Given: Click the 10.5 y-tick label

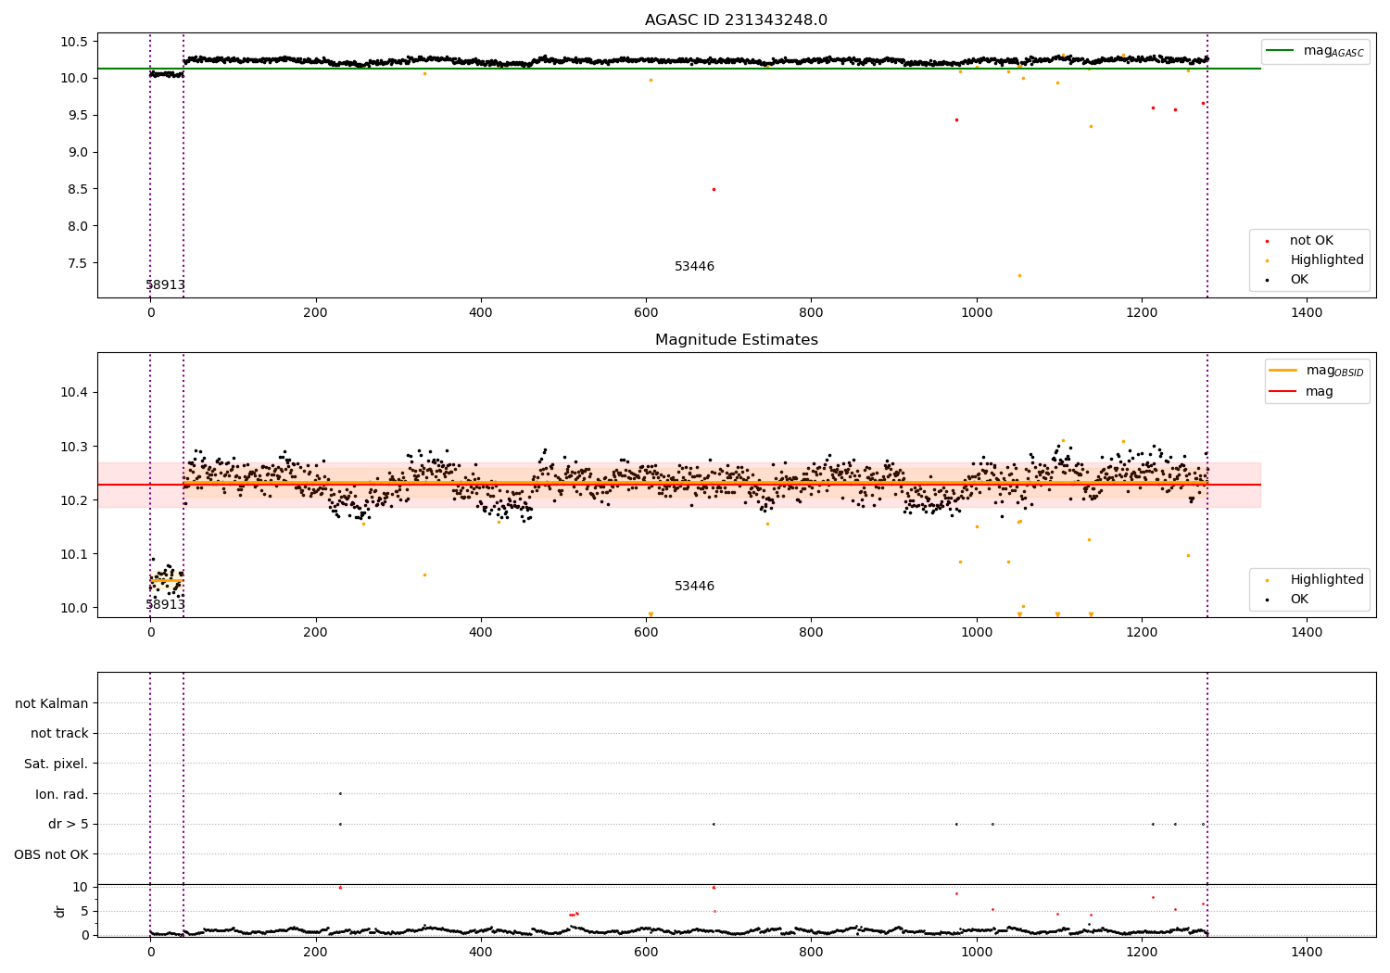Looking at the screenshot, I should [x=75, y=42].
